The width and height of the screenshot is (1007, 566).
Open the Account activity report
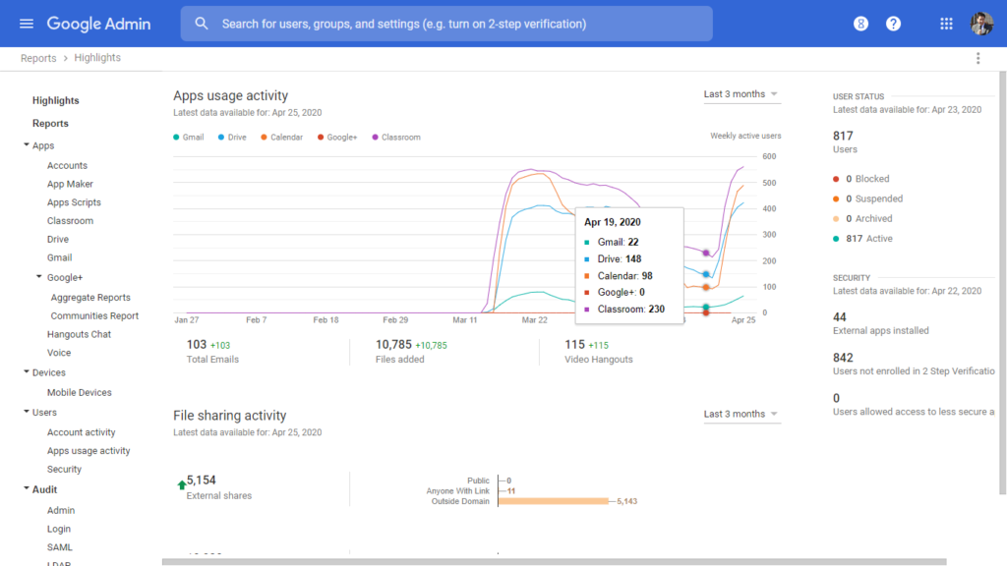coord(81,432)
